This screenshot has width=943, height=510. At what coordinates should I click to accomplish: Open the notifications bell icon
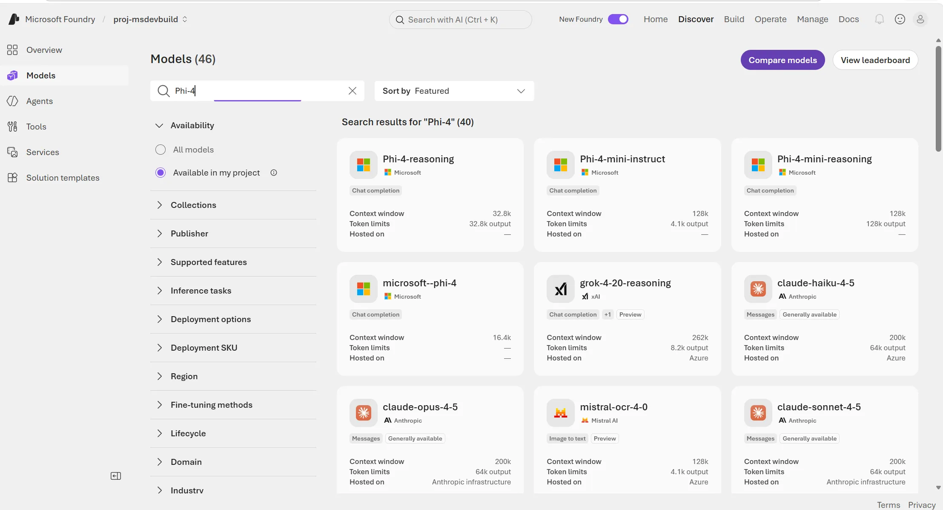(x=879, y=19)
